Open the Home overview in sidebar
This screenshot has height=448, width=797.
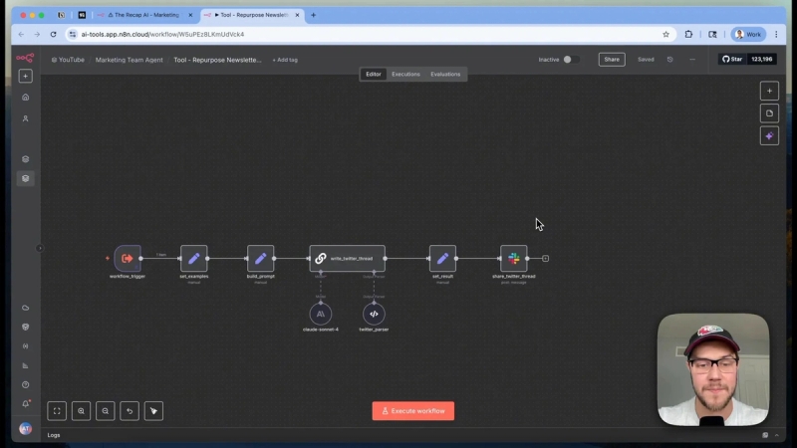pos(26,97)
